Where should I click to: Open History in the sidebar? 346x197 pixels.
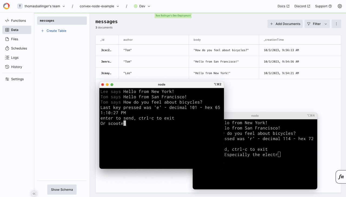(16, 67)
